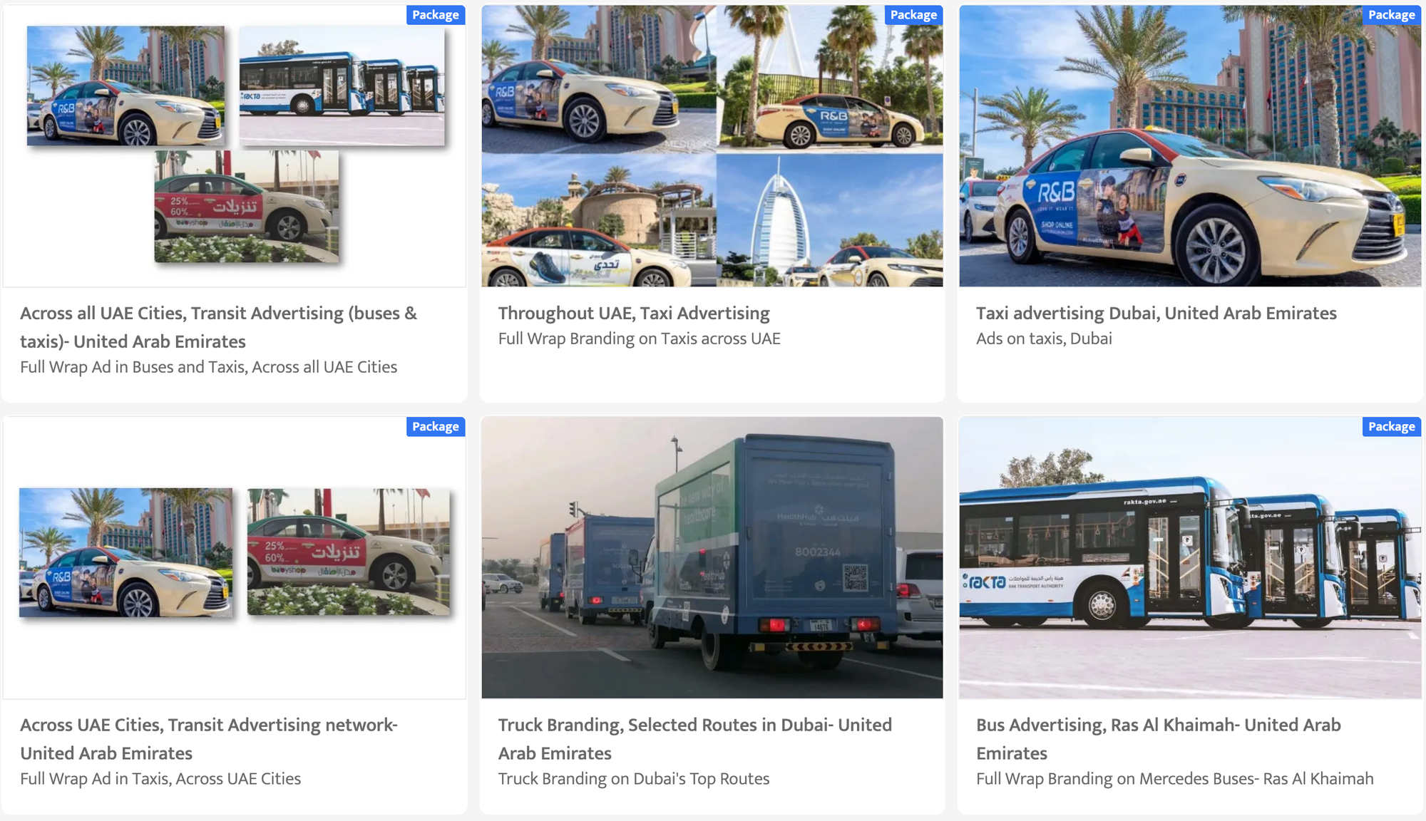The height and width of the screenshot is (821, 1426).
Task: Select the red Arabic sale taxi image in first card
Action: pos(247,206)
